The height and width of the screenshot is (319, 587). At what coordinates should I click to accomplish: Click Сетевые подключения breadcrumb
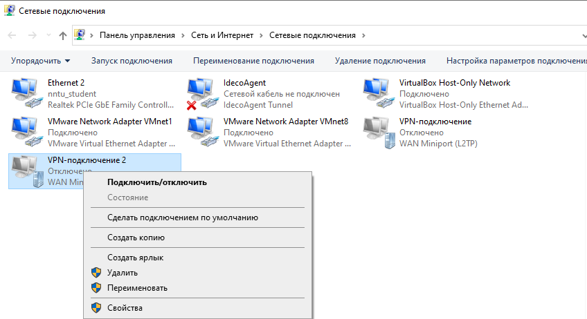312,35
